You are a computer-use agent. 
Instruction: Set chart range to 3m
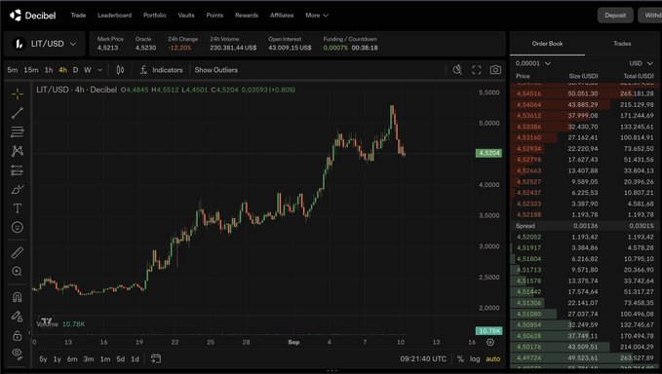pyautogui.click(x=89, y=358)
